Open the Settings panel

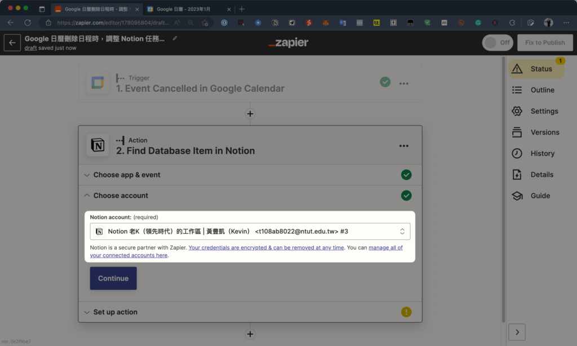pyautogui.click(x=536, y=111)
